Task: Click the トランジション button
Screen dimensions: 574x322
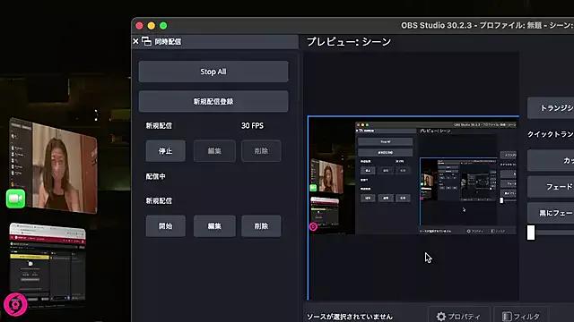Action: (551, 107)
